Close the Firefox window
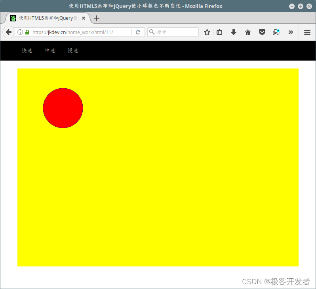 point(309,6)
